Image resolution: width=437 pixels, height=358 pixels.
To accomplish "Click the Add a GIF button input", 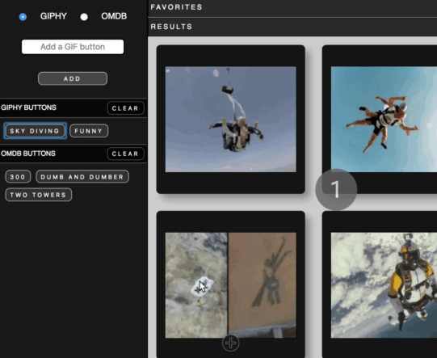I will coord(73,47).
